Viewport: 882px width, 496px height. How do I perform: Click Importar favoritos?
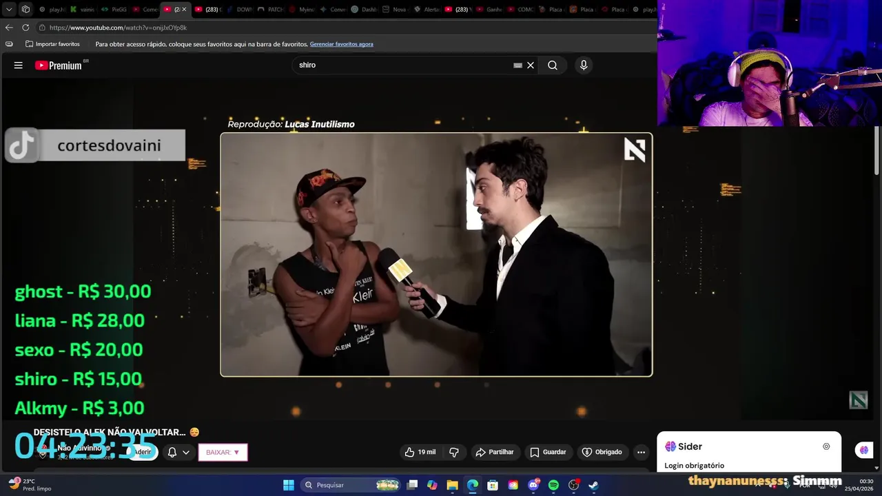coord(52,44)
